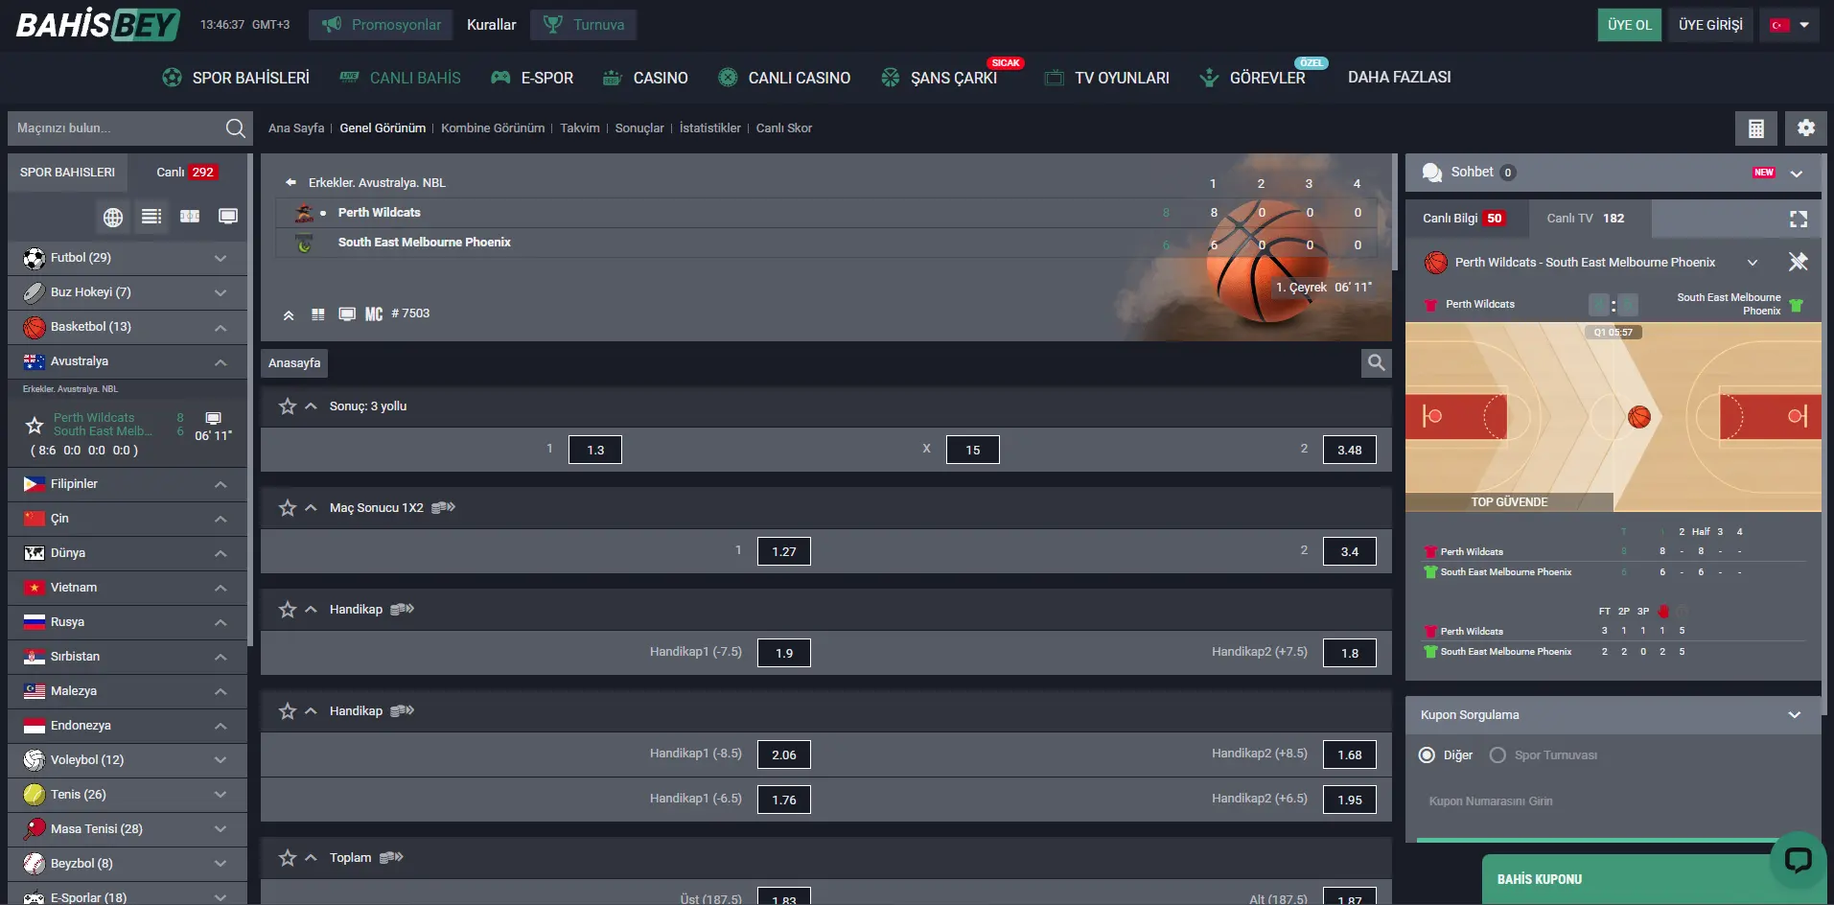The height and width of the screenshot is (905, 1834).
Task: Click the Sohbet chat icon
Action: click(x=1432, y=173)
